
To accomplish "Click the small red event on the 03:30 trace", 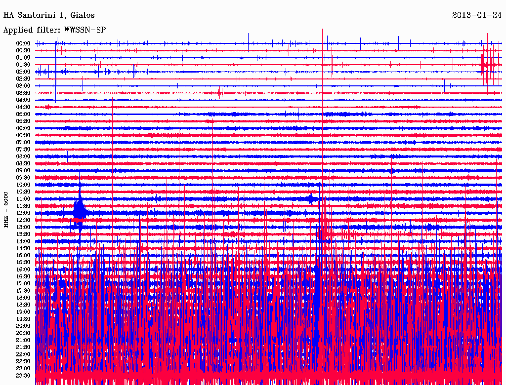I will tap(220, 93).
